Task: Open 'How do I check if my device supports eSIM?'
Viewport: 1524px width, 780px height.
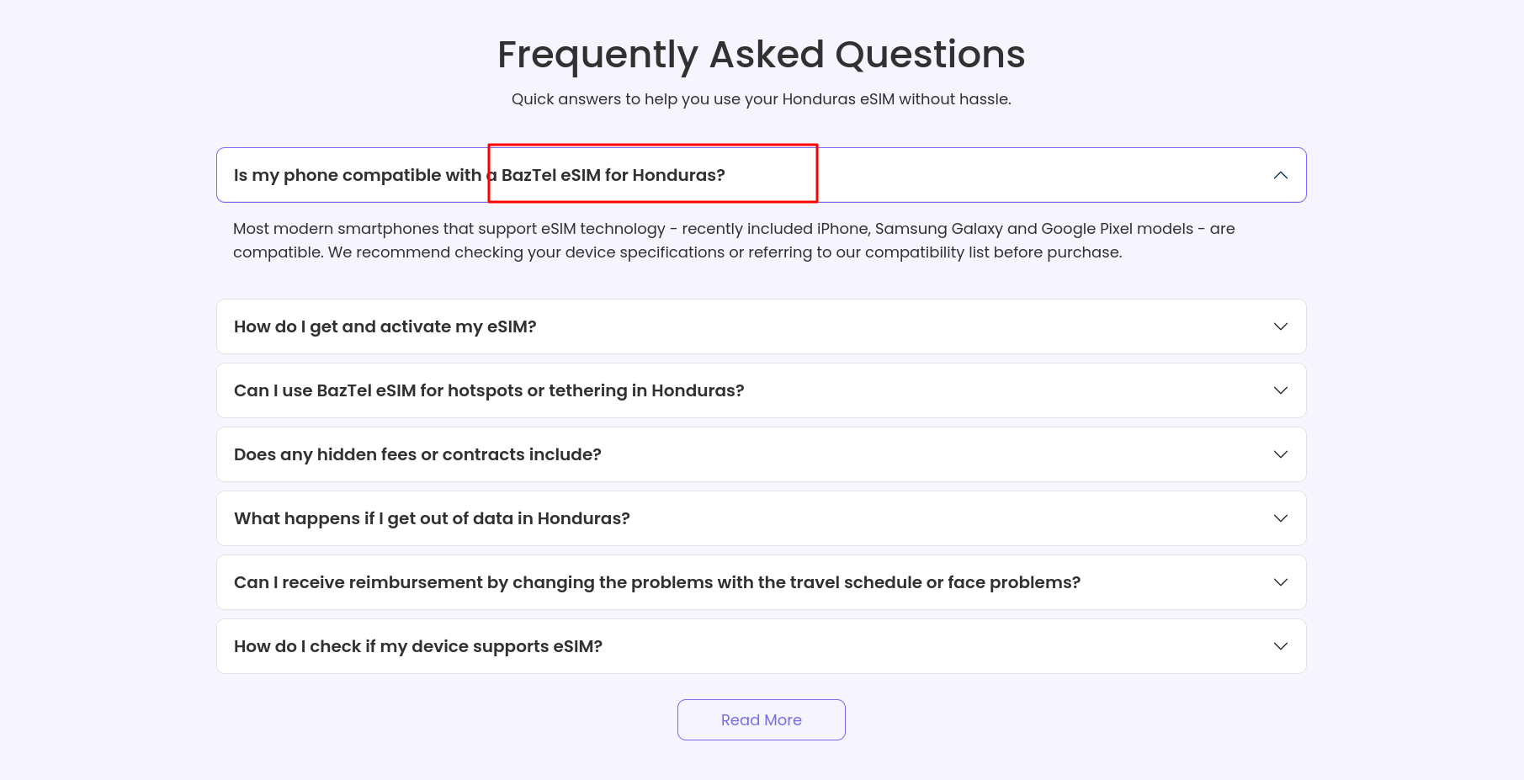Action: pyautogui.click(x=418, y=646)
